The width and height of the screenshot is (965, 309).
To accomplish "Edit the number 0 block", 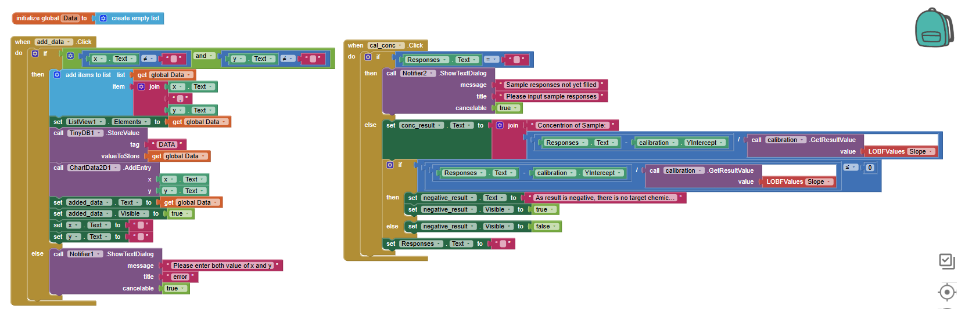I will pos(870,168).
